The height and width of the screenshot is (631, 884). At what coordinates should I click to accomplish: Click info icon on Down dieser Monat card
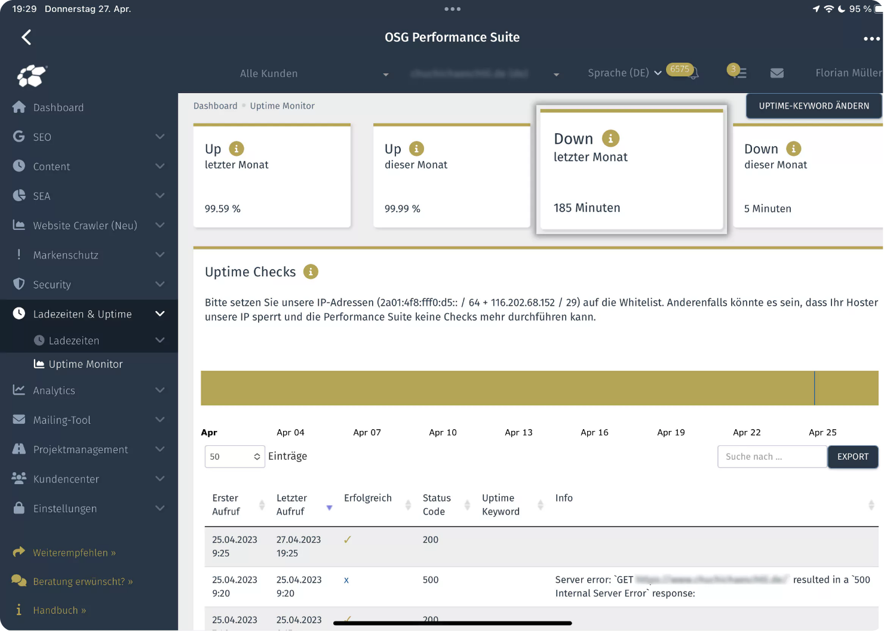point(793,149)
